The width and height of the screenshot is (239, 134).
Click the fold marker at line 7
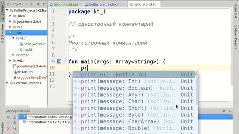tap(66, 49)
